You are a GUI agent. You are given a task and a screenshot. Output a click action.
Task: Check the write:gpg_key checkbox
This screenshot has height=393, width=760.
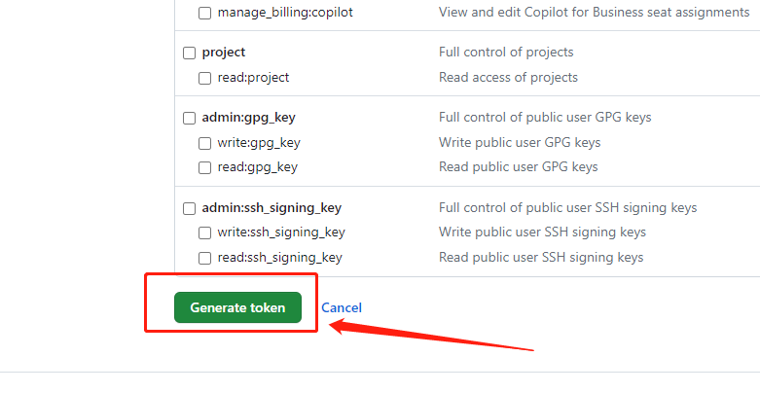pos(205,143)
